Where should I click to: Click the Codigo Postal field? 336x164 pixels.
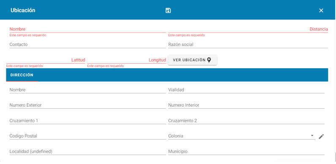87,136
